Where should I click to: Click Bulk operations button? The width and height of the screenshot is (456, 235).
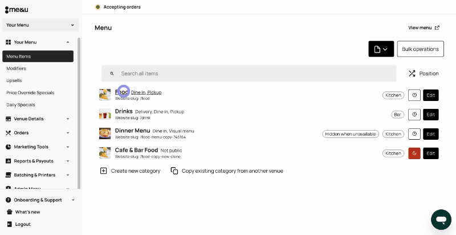coord(420,49)
